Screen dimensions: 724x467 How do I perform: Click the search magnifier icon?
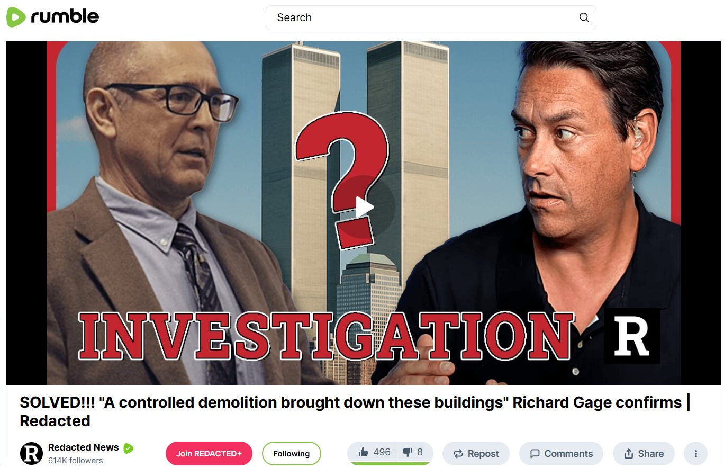pyautogui.click(x=584, y=17)
